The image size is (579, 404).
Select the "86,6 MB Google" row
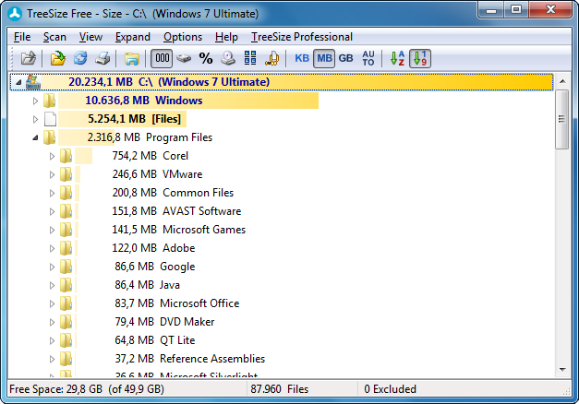[155, 267]
